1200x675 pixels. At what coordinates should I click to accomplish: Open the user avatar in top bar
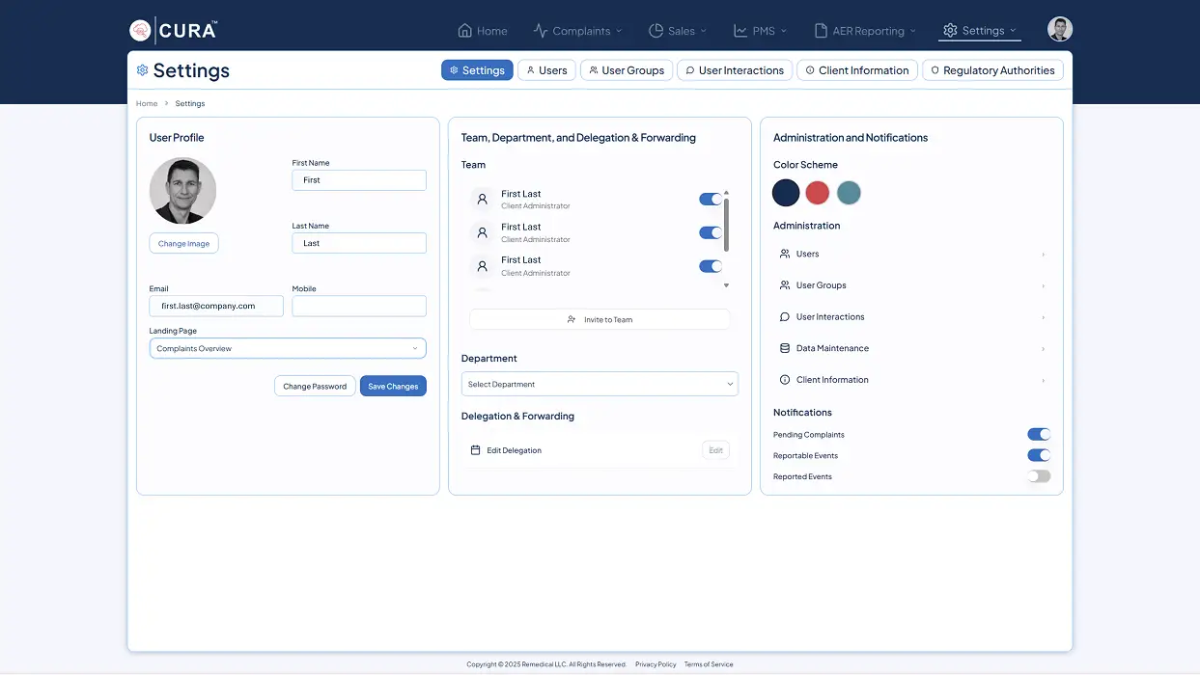1060,30
